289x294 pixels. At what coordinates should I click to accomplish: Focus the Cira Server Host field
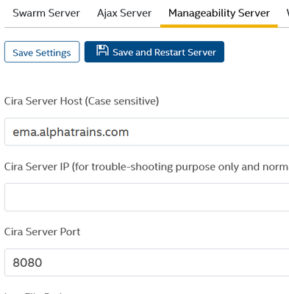[x=146, y=132]
